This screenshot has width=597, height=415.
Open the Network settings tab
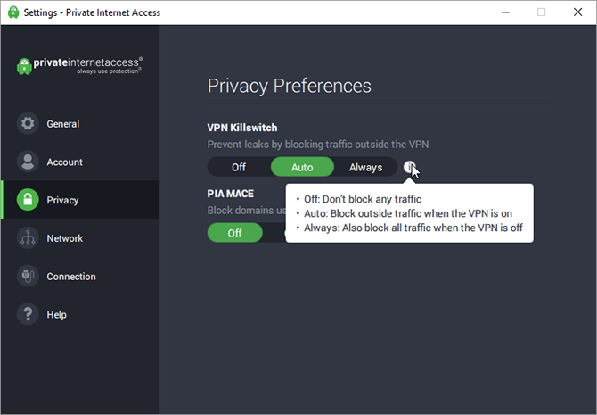[x=80, y=237]
